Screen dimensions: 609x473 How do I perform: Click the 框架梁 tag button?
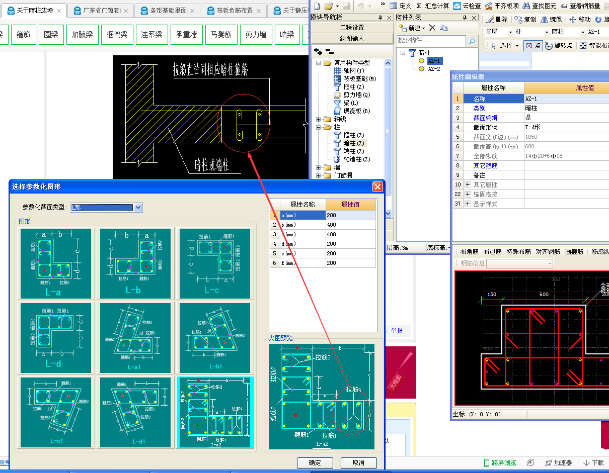pos(117,35)
